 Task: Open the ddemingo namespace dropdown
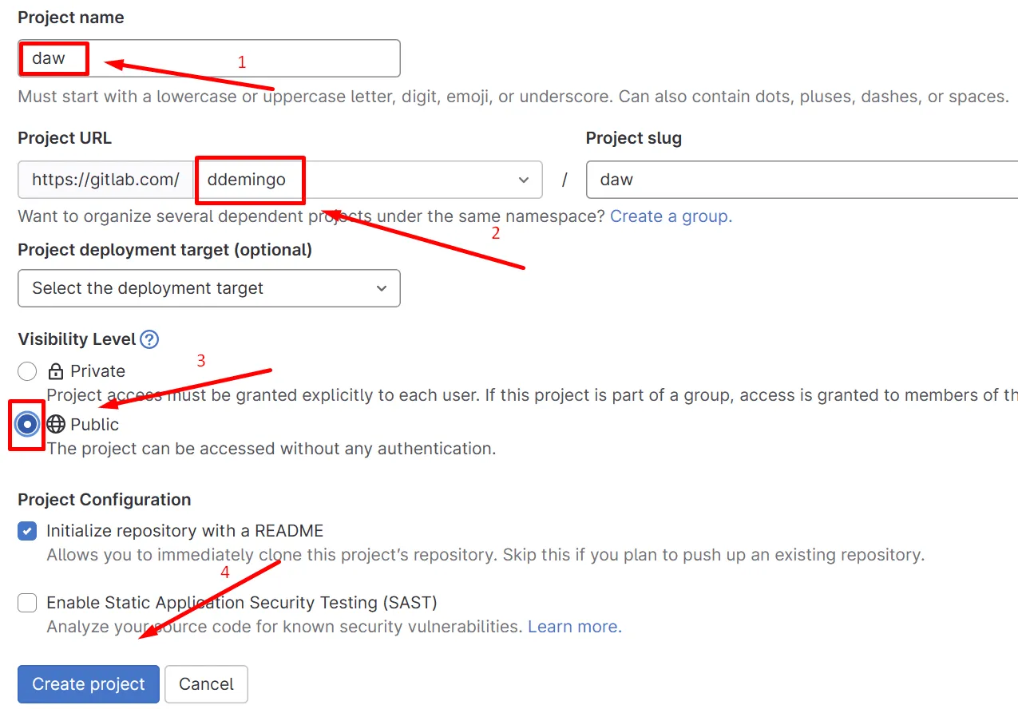pyautogui.click(x=367, y=180)
